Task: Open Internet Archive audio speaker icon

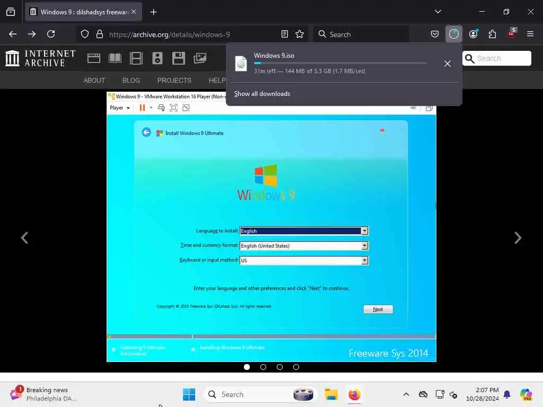Action: (157, 58)
